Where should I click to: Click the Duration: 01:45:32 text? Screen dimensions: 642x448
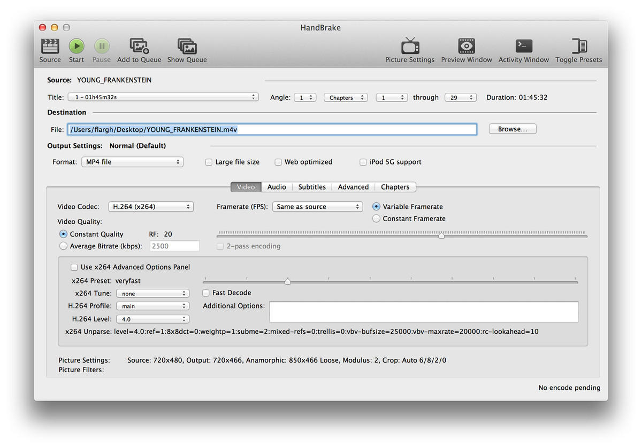(517, 98)
